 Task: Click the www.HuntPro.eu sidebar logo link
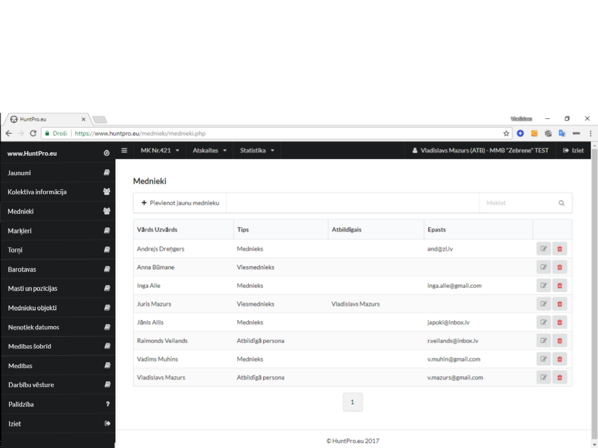(x=32, y=153)
